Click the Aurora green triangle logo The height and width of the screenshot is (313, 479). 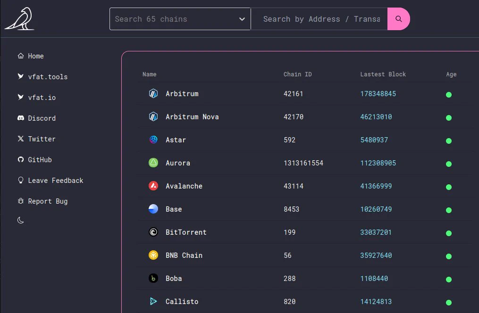click(x=153, y=163)
